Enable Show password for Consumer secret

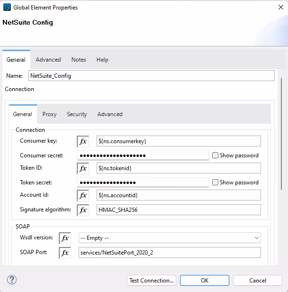(x=215, y=155)
